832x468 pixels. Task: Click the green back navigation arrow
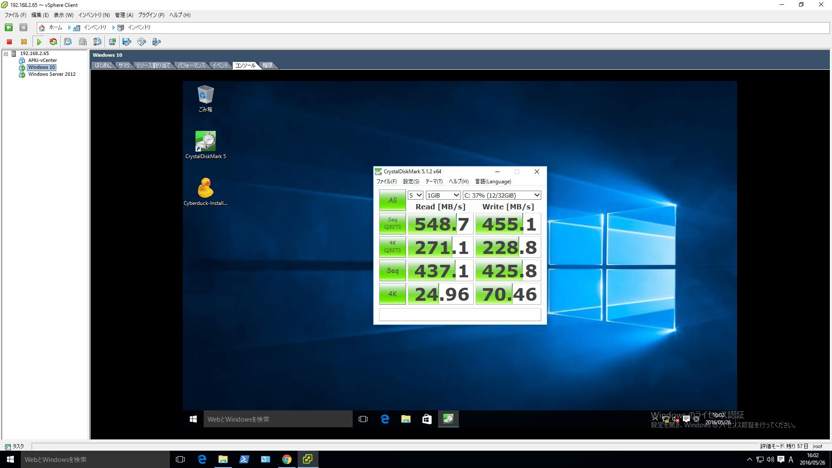9,27
